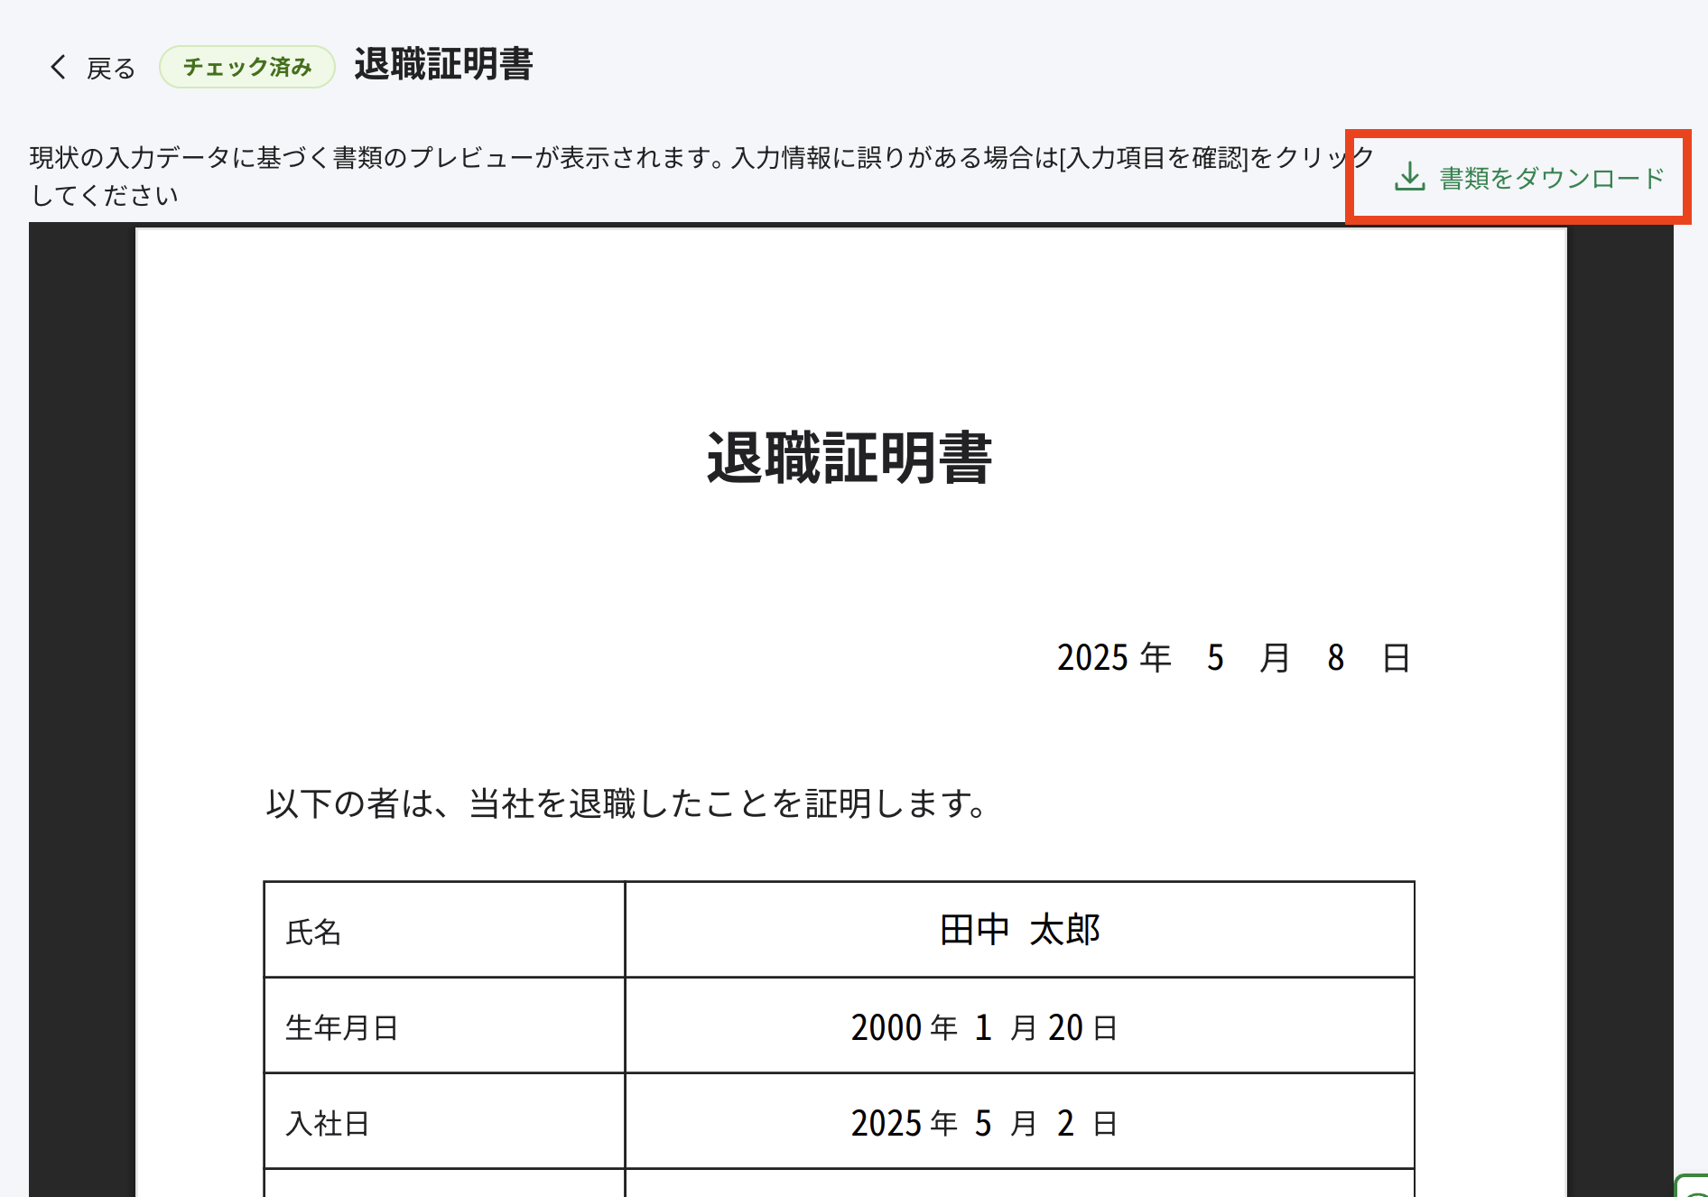The height and width of the screenshot is (1197, 1708).
Task: Click the download arrow icon
Action: 1409,177
